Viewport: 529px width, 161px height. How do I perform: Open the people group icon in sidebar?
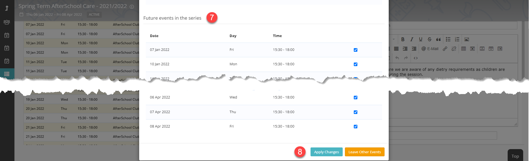pyautogui.click(x=7, y=22)
